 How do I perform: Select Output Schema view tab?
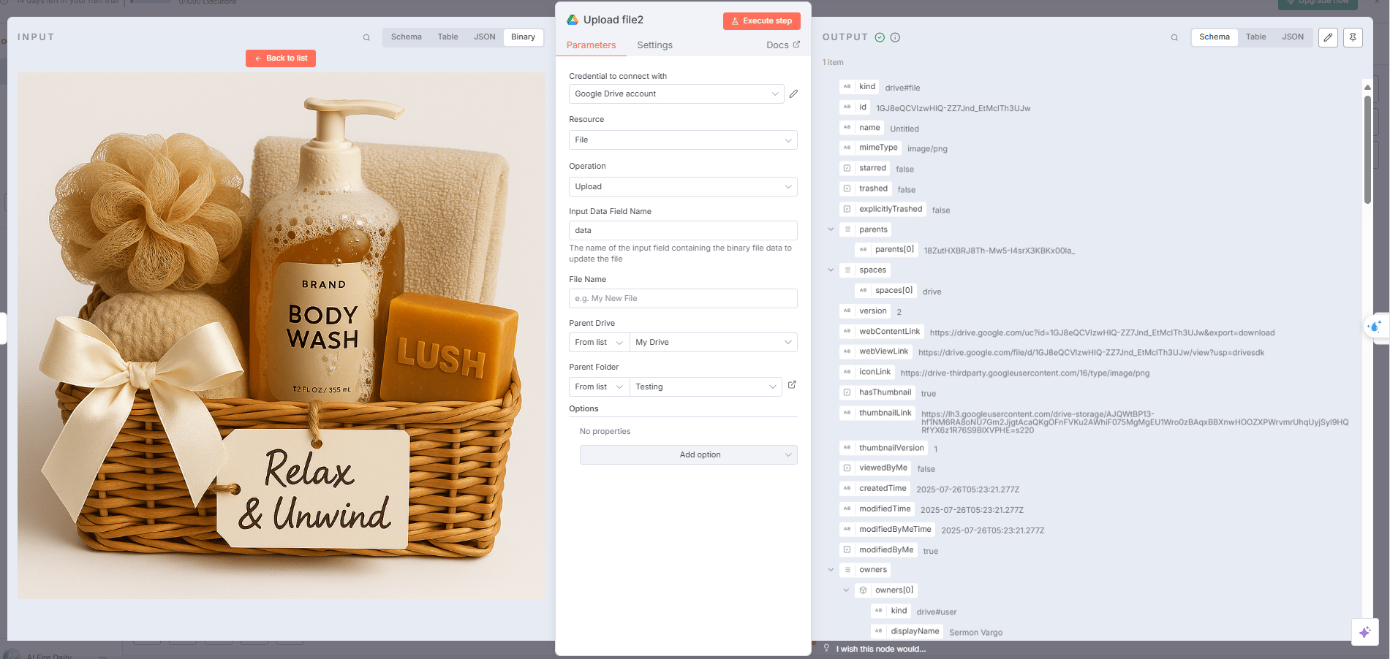click(x=1214, y=37)
